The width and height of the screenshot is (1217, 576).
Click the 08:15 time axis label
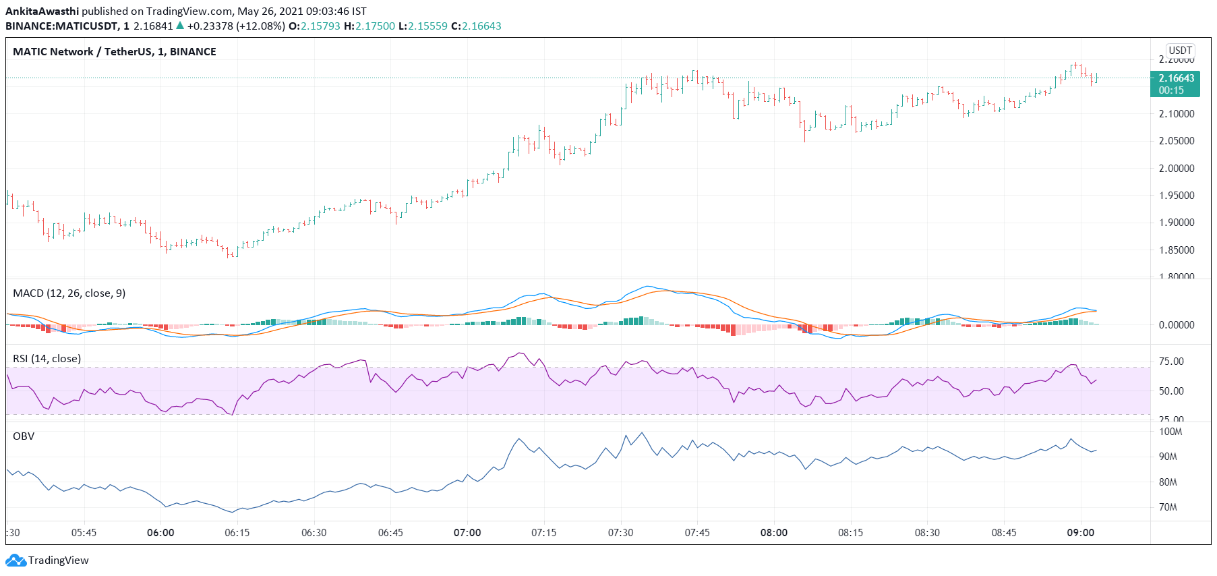[851, 533]
